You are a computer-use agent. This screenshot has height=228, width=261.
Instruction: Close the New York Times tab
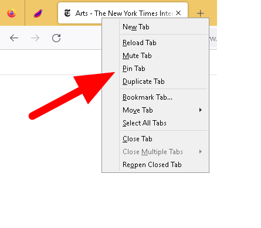(x=178, y=13)
